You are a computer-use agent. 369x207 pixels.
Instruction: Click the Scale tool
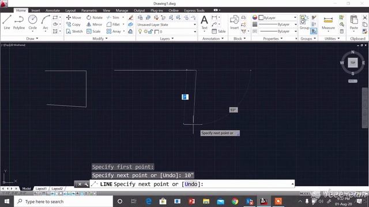(x=93, y=31)
